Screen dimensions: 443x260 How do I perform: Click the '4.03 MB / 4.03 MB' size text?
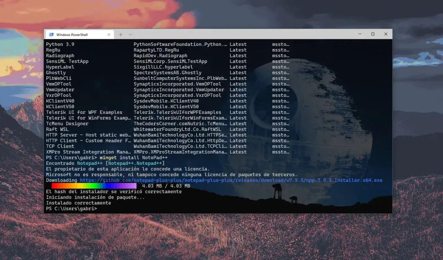166,186
